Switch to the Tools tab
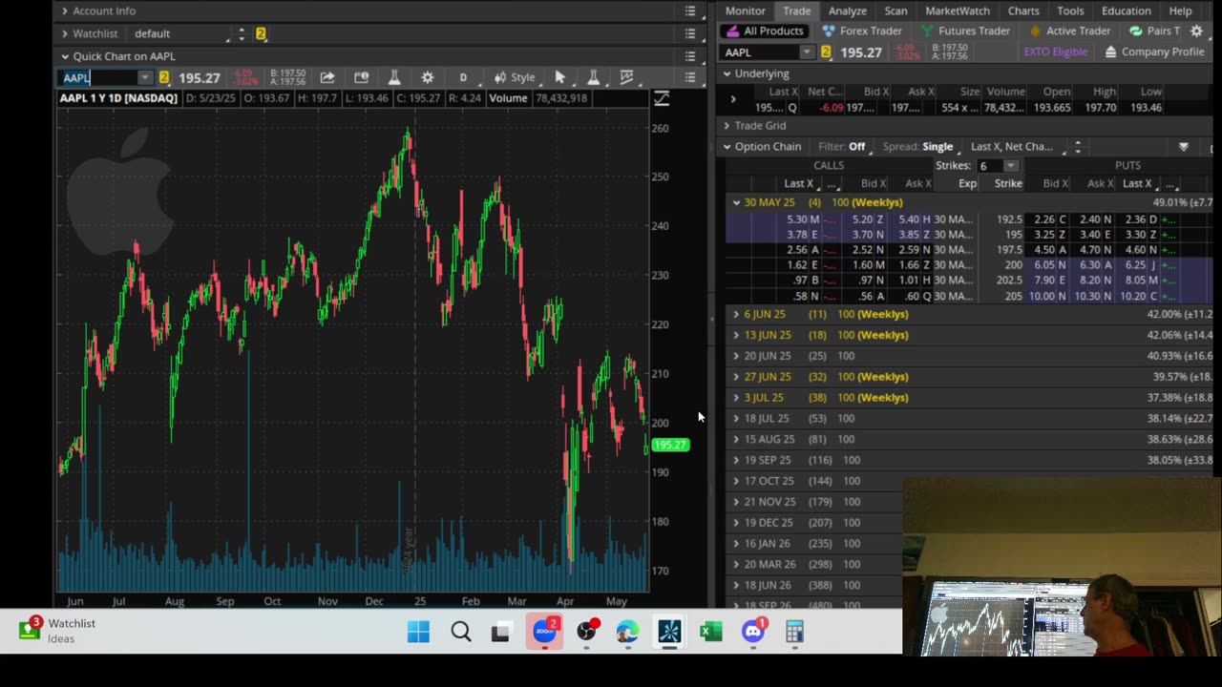Viewport: 1222px width, 687px height. 1070,10
